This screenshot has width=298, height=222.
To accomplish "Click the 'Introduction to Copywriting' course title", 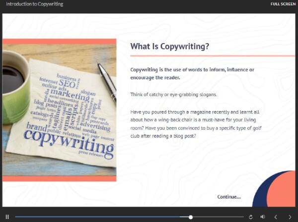I will pos(31,4).
